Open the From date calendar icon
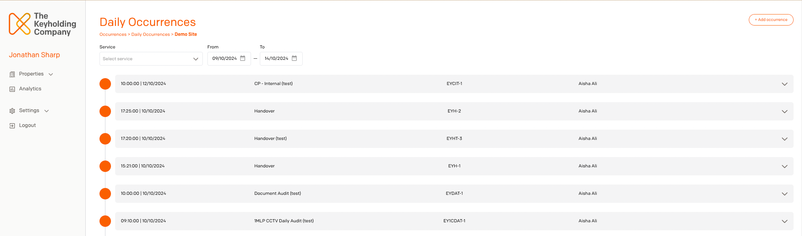The width and height of the screenshot is (802, 236). click(x=243, y=58)
